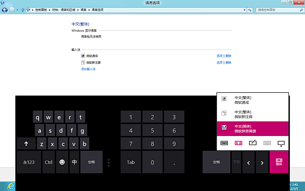Open 选项 for 微软速成
The height and width of the screenshot is (191, 305).
220,56
